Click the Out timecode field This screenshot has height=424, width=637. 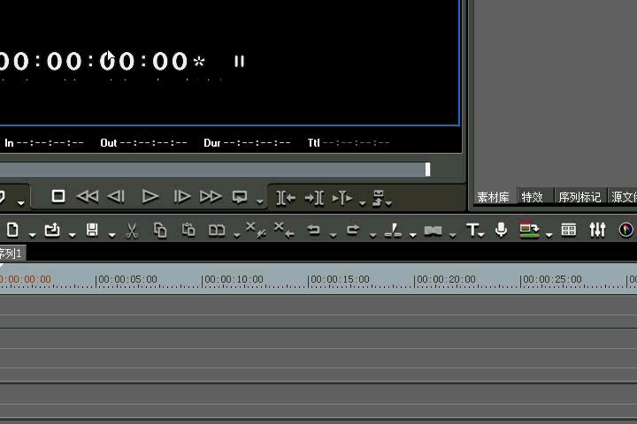(154, 143)
